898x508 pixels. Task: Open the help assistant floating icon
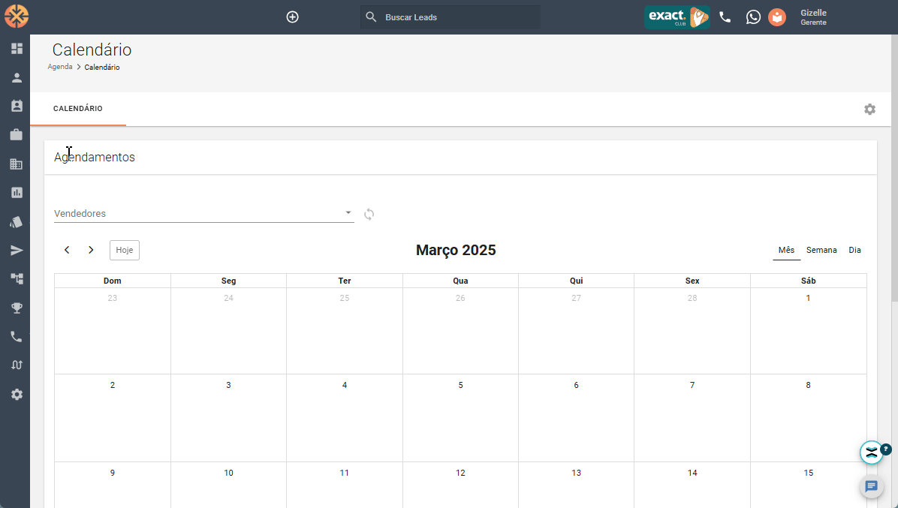tap(872, 452)
